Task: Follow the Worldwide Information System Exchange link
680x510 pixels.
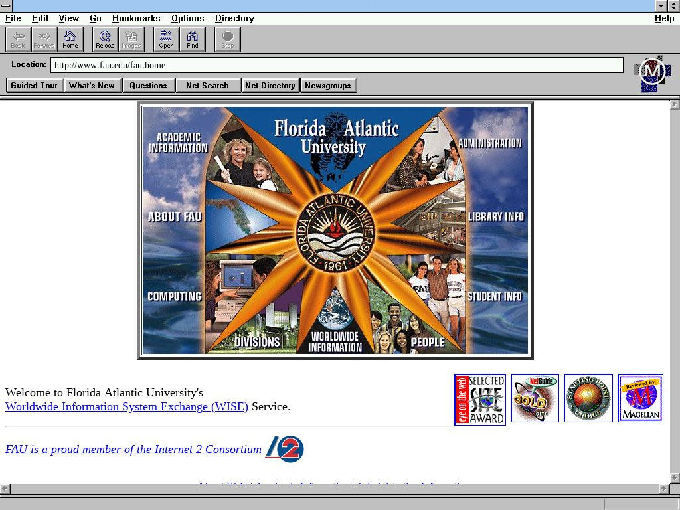Action: pos(126,407)
